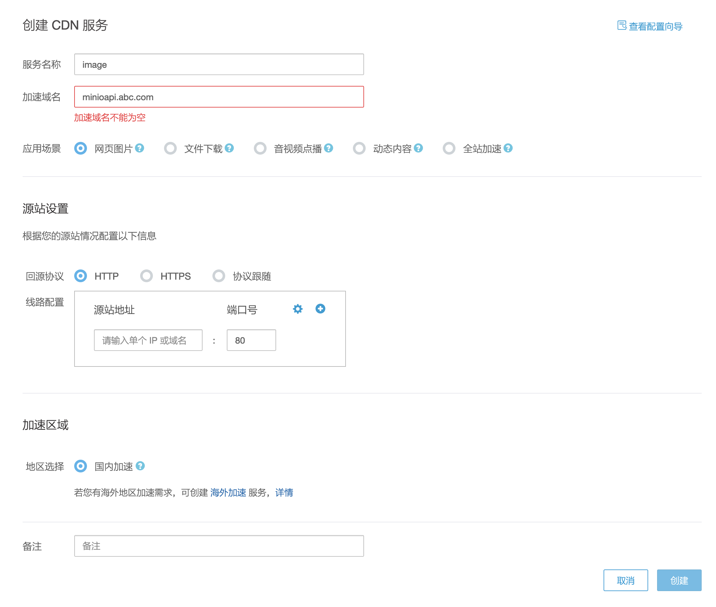Click the 详情 link
Viewport: 716px width, 607px height.
284,492
